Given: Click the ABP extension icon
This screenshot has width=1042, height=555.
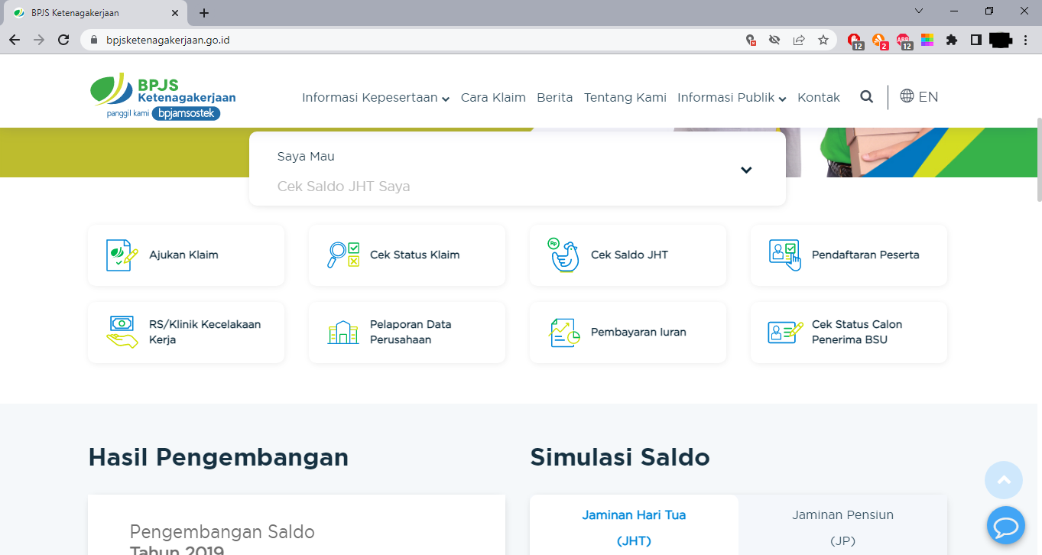Looking at the screenshot, I should click(x=904, y=41).
